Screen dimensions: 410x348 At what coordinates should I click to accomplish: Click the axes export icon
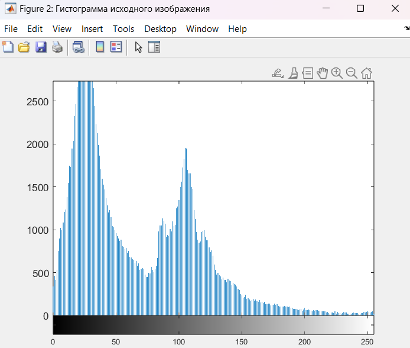click(278, 73)
